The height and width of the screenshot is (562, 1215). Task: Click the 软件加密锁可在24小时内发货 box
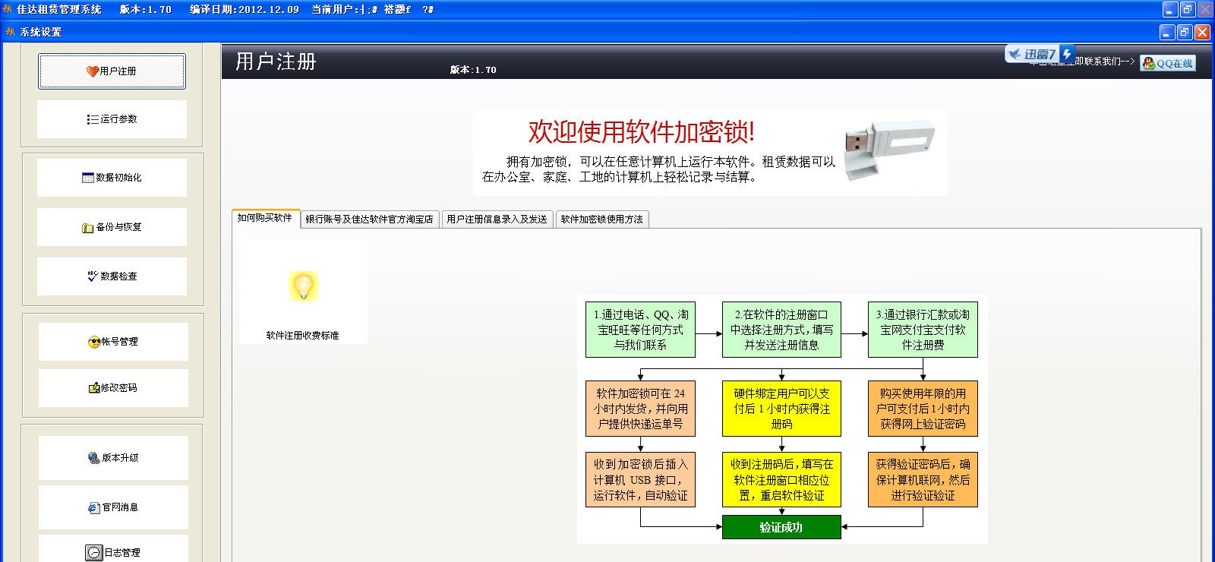pyautogui.click(x=640, y=409)
